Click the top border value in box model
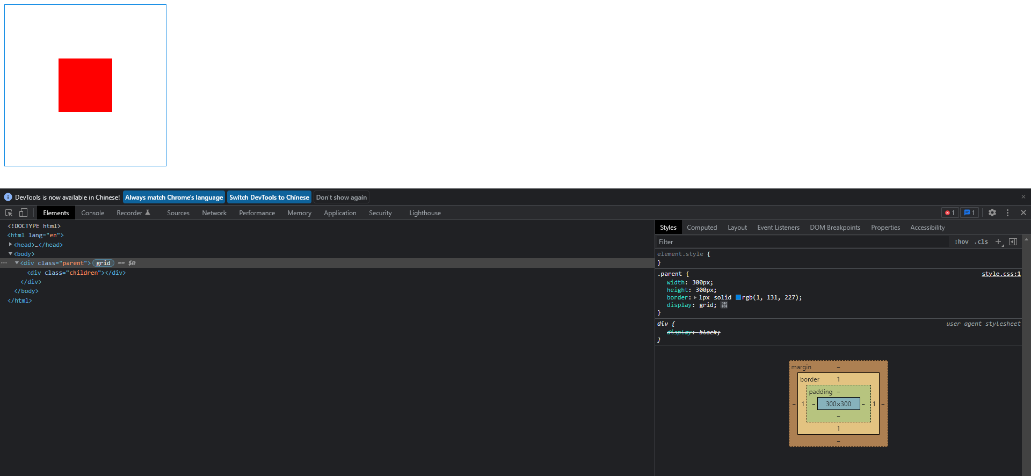Image resolution: width=1031 pixels, height=476 pixels. (x=838, y=379)
